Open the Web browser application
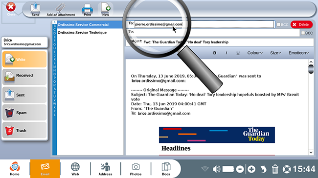Screen dimensions: 318x178 [75, 169]
